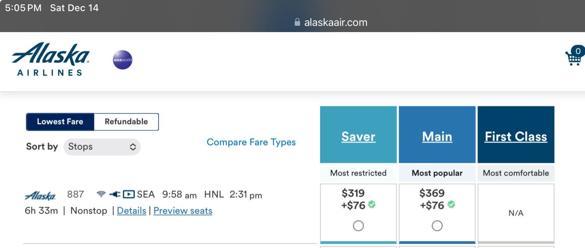
Task: Open the First Class column header
Action: pos(516,137)
